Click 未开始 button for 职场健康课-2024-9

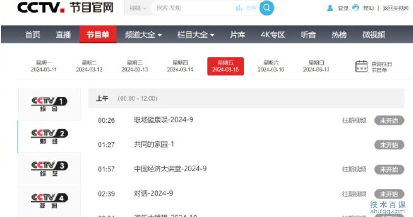(x=389, y=120)
